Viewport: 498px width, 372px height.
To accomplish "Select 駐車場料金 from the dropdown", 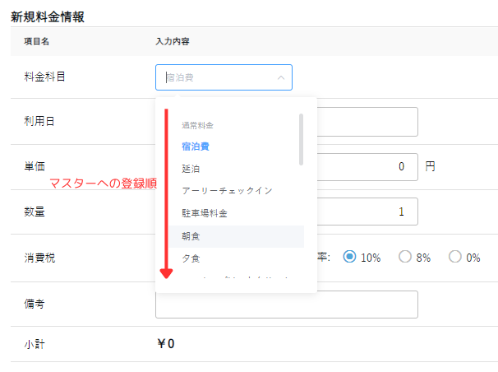I will point(204,213).
